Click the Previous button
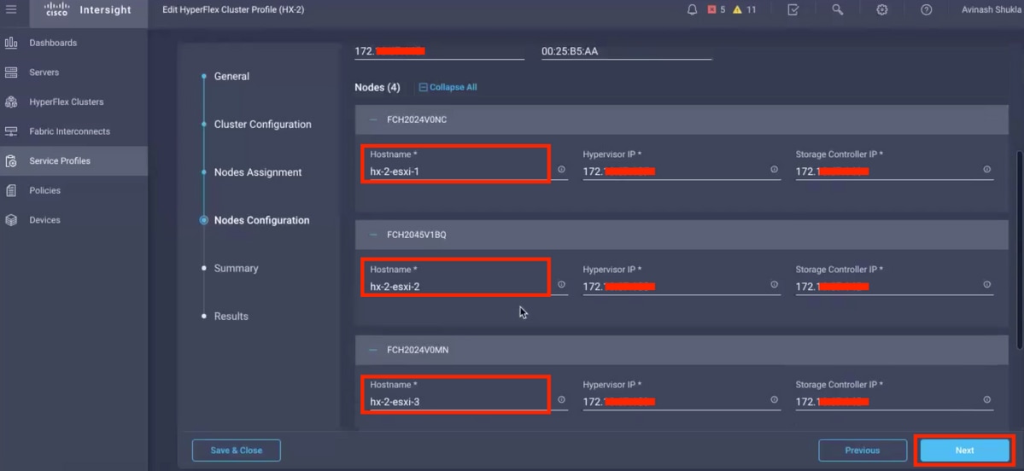 coord(863,451)
